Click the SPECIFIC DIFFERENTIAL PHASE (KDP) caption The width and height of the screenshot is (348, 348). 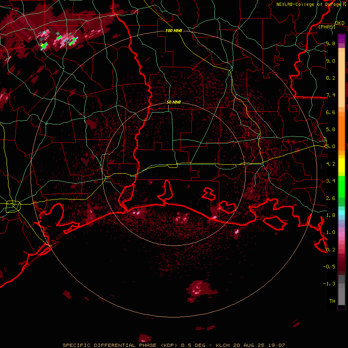(120, 345)
